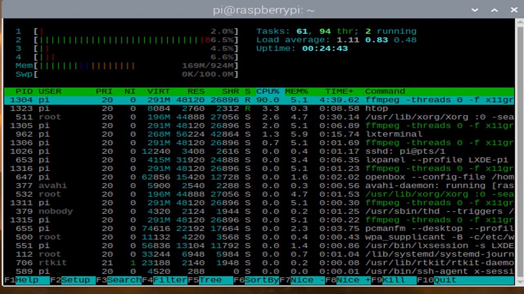Open F4 Filter option
The height and width of the screenshot is (294, 524).
tap(165, 280)
